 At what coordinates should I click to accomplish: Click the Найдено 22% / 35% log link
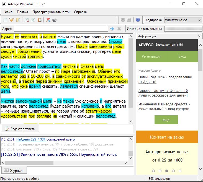[x=31, y=139]
